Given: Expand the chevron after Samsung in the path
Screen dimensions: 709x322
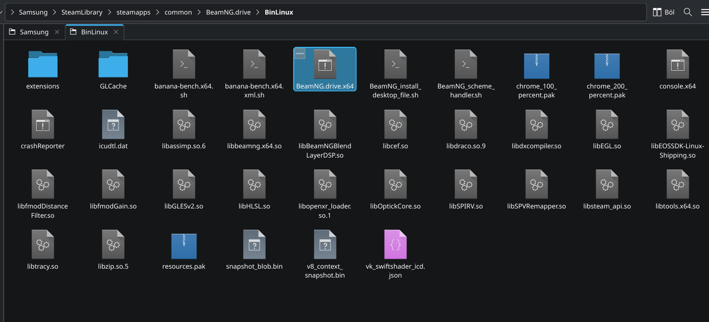Looking at the screenshot, I should point(55,12).
